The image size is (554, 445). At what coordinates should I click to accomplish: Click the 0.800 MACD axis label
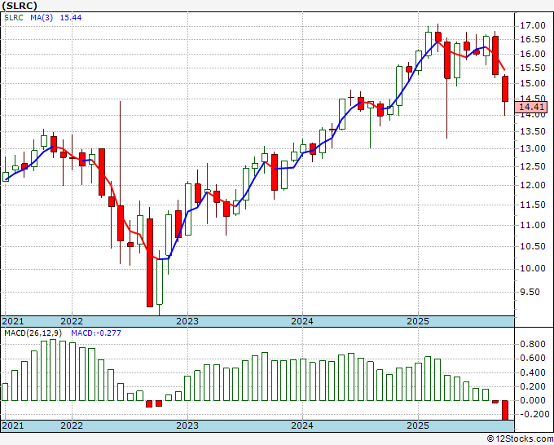533,345
